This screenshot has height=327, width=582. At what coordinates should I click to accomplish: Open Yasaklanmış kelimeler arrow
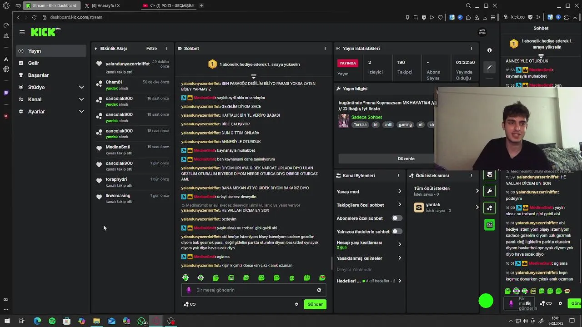click(400, 258)
